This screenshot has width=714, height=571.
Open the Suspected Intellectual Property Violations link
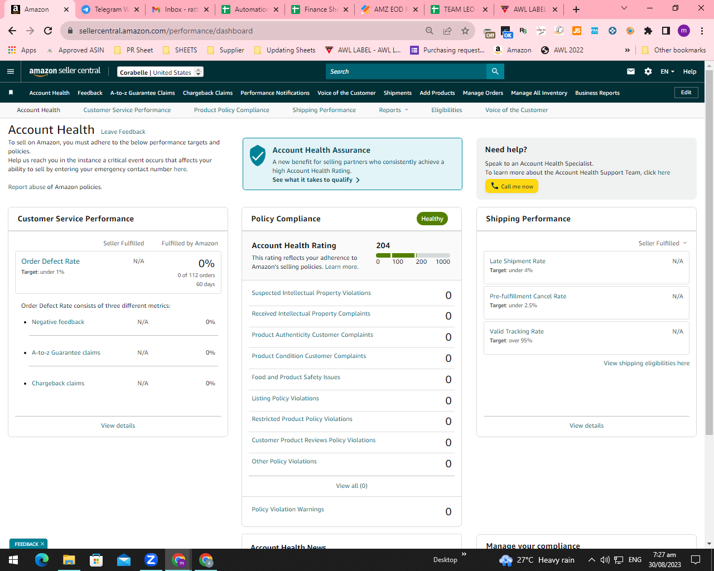pyautogui.click(x=311, y=293)
